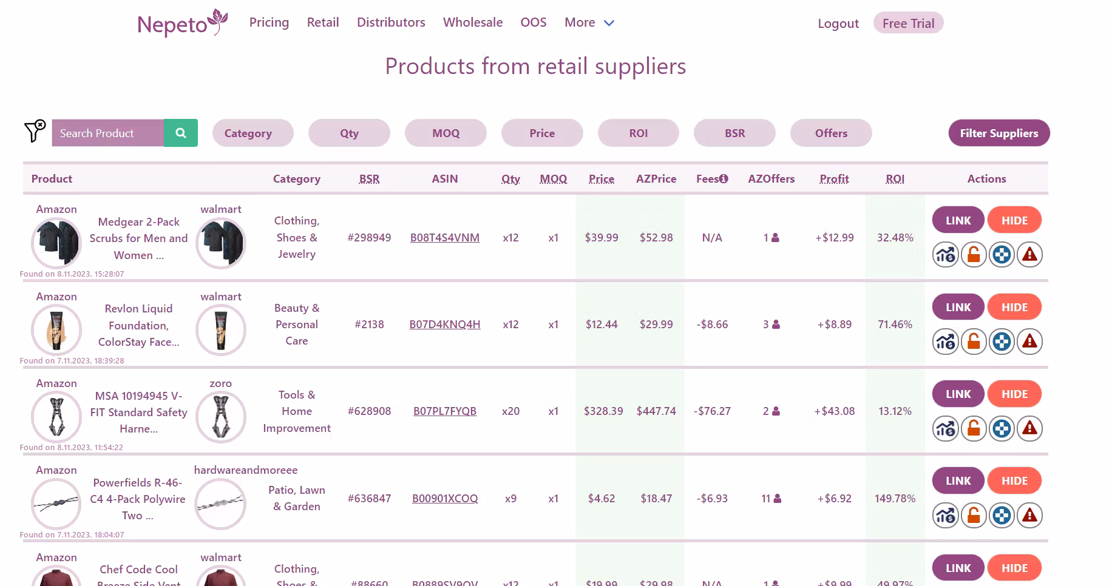Open ASIN link B08T4S4VNM

point(445,238)
